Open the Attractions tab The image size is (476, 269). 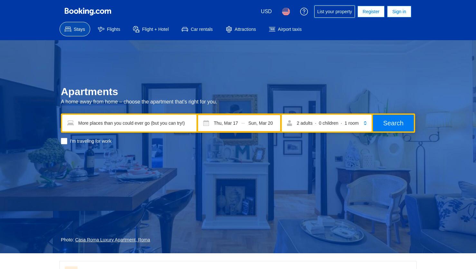click(x=241, y=29)
